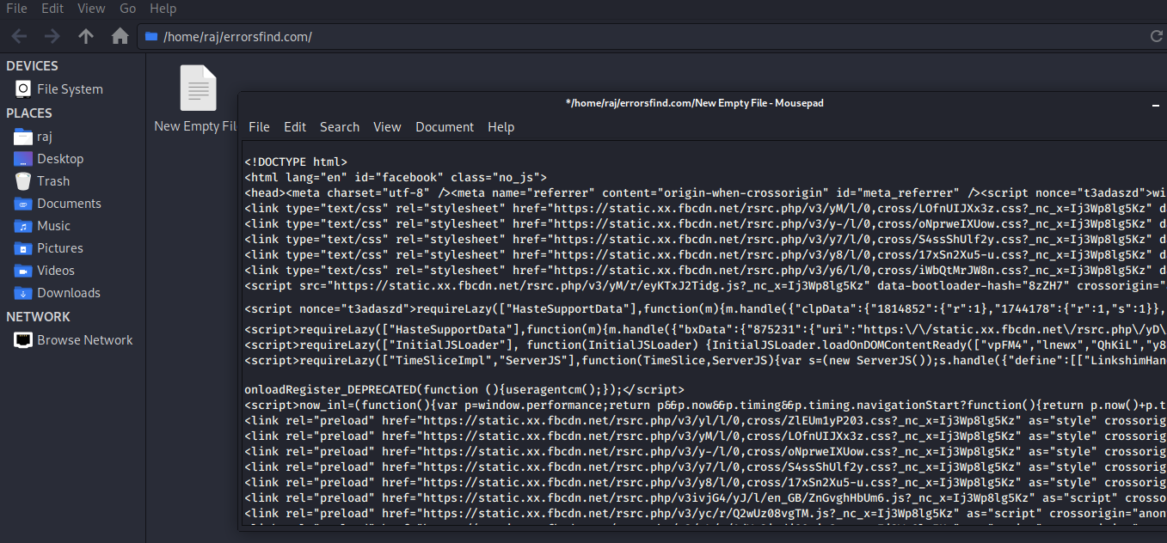Click the DEVICES heading in the sidebar
The width and height of the screenshot is (1167, 543).
click(33, 66)
